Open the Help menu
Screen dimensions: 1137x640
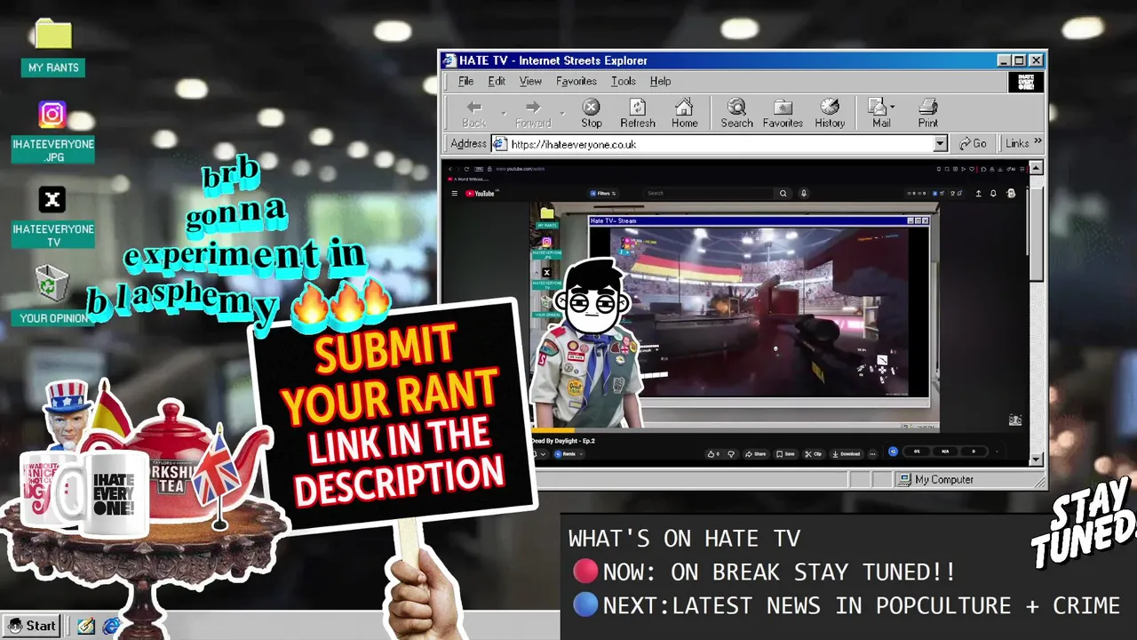pyautogui.click(x=660, y=81)
